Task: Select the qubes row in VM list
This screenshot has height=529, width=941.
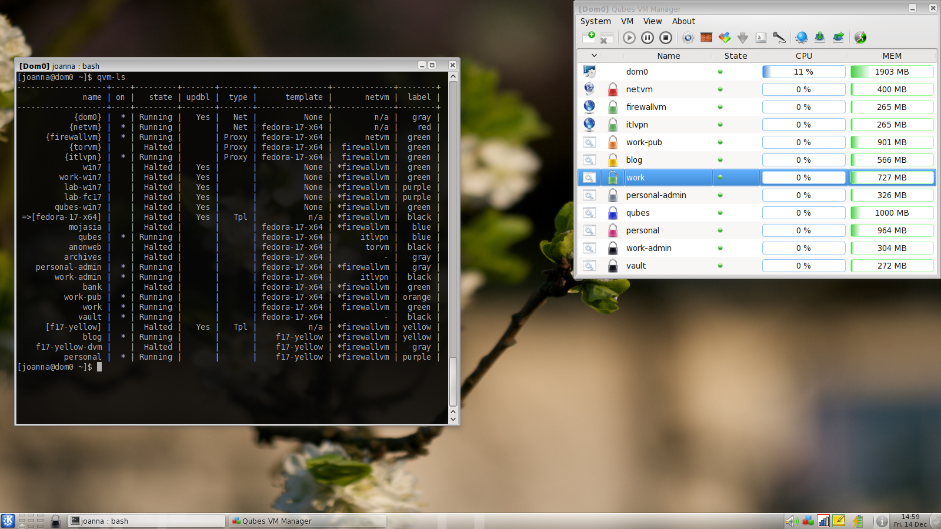Action: click(x=757, y=213)
